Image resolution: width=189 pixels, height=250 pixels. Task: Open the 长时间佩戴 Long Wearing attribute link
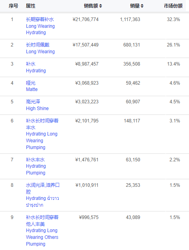[40, 48]
